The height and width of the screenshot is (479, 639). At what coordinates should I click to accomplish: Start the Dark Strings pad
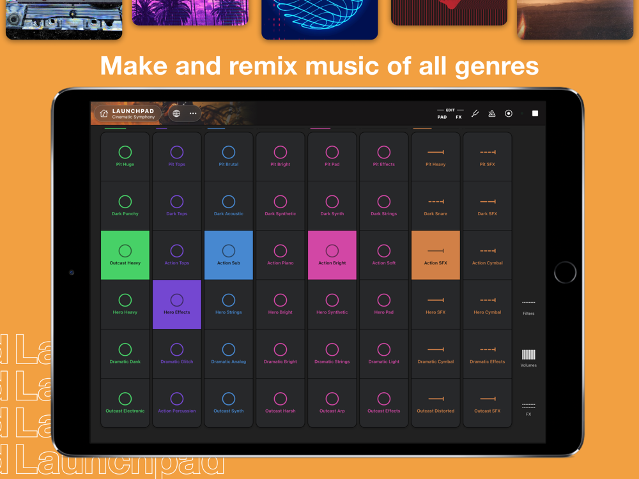(x=384, y=206)
